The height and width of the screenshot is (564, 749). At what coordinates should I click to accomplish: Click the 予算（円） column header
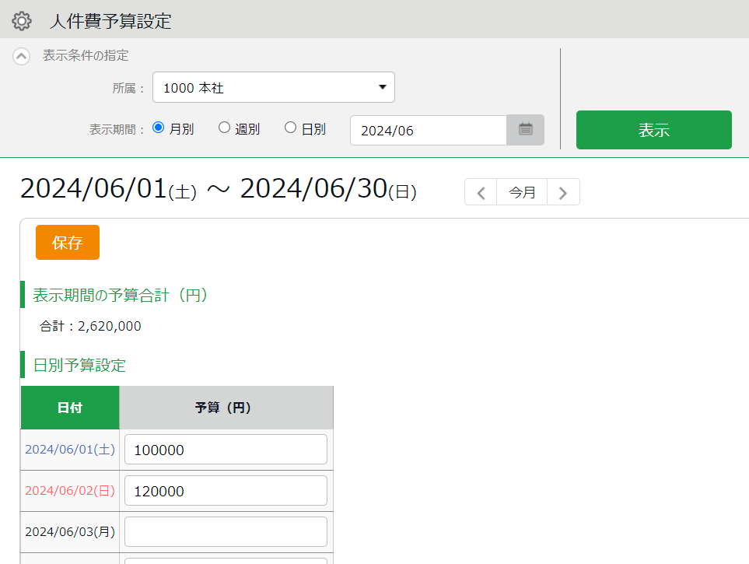(226, 408)
